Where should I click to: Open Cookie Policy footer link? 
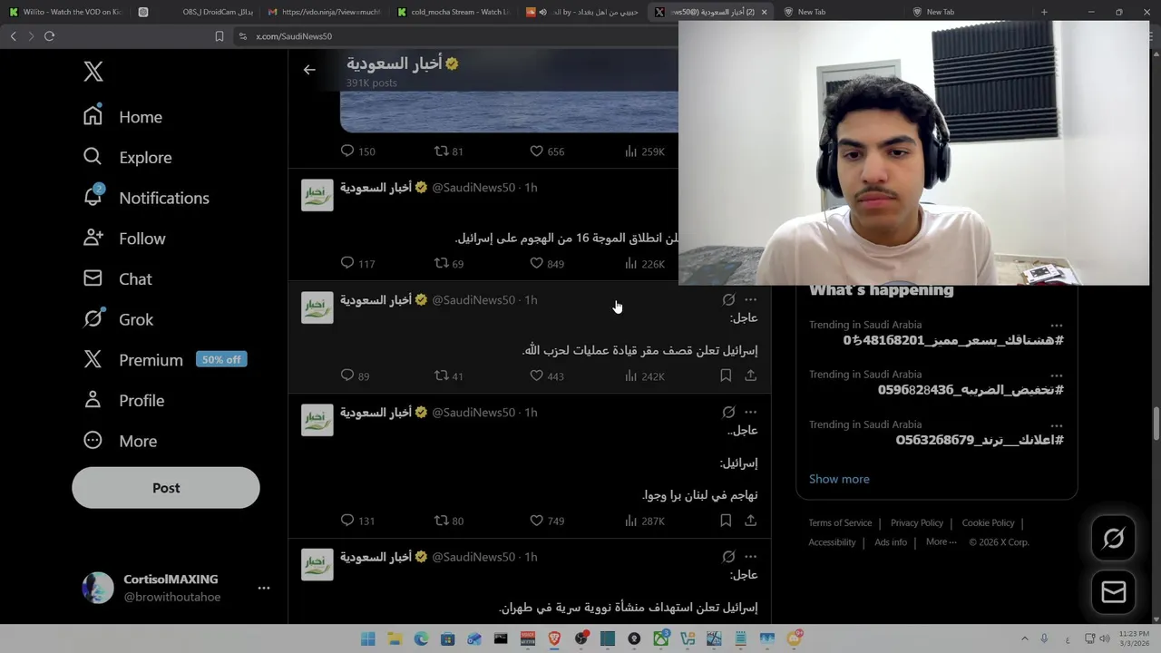[x=988, y=522]
